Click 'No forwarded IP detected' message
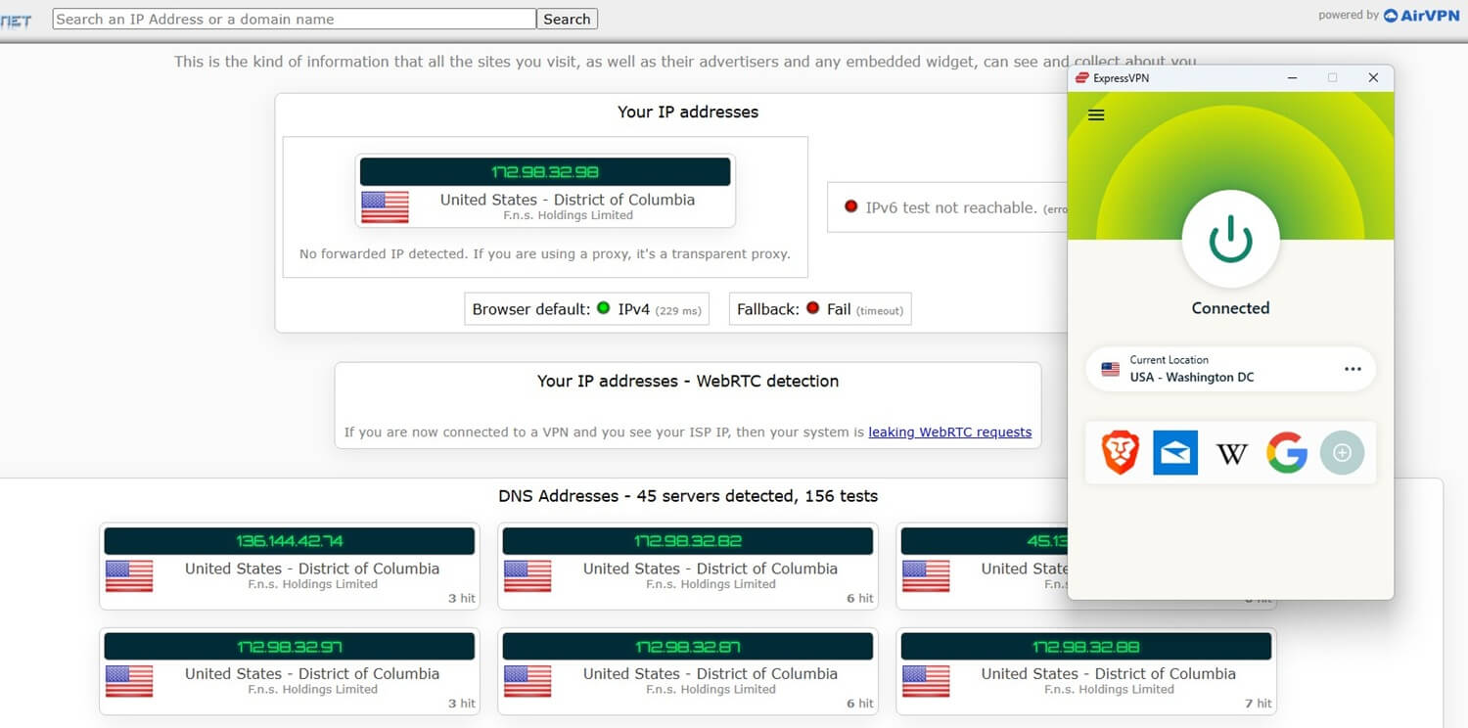The height and width of the screenshot is (728, 1468). [544, 253]
